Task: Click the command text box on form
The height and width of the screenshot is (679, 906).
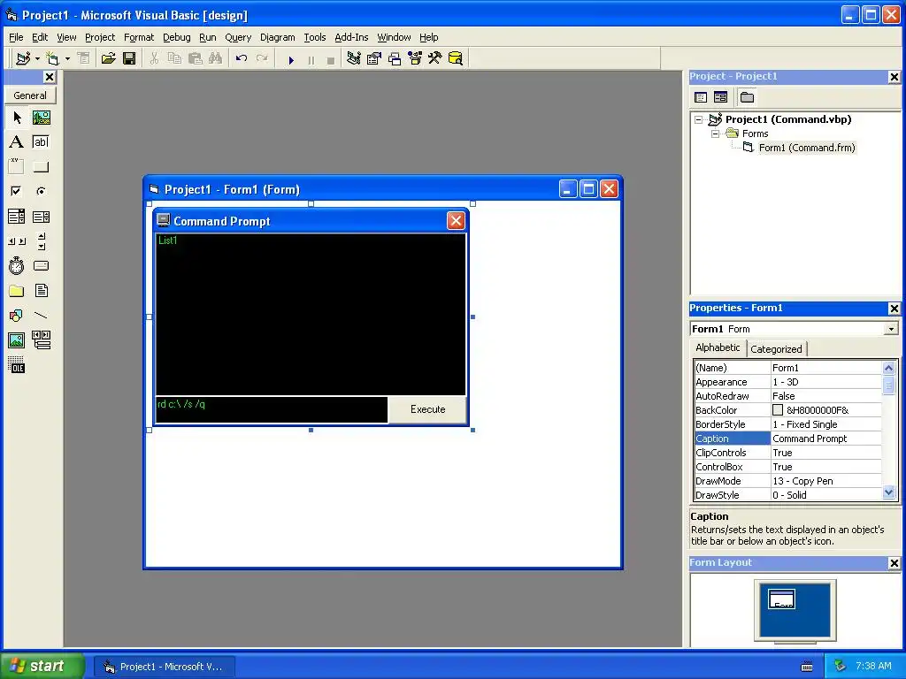Action: pos(272,409)
